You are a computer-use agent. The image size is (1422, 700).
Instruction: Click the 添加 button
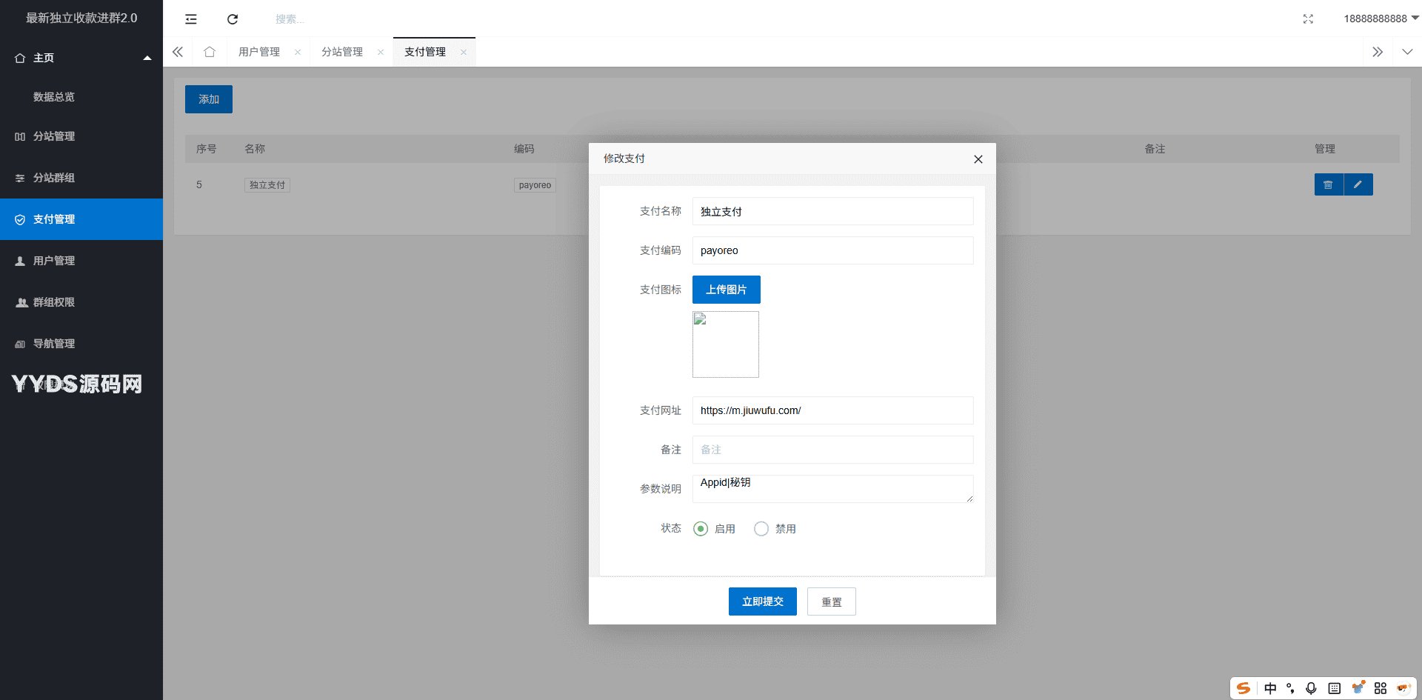pos(209,99)
